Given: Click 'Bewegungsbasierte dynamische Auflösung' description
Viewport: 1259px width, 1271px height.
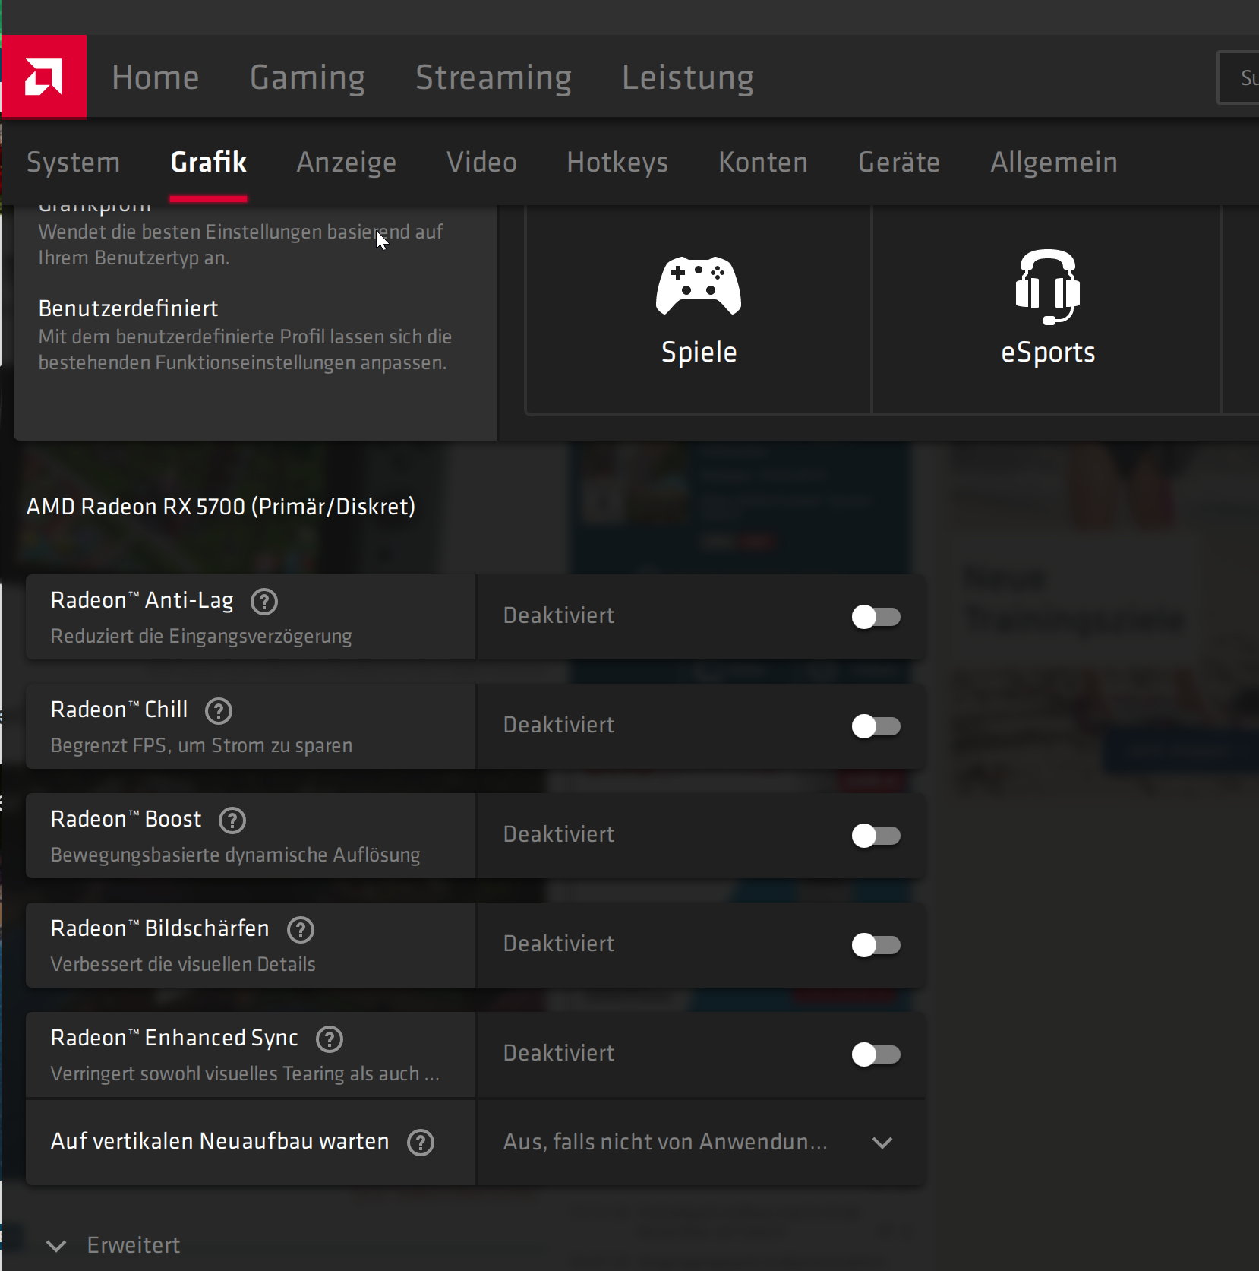Looking at the screenshot, I should click(235, 855).
